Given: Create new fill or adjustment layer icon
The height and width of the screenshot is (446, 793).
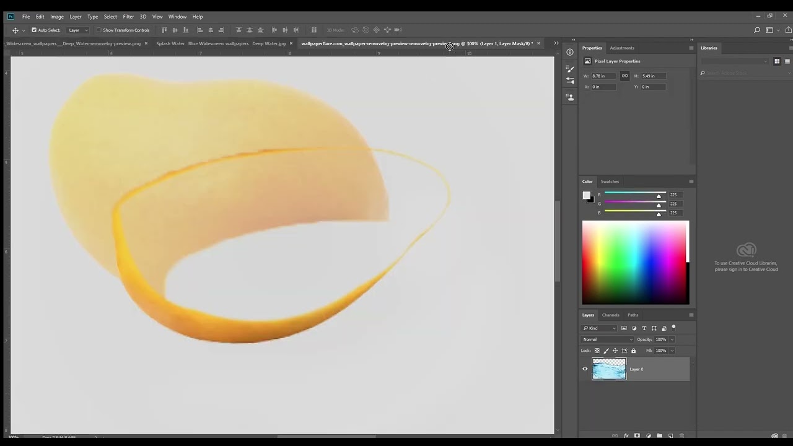Looking at the screenshot, I should pos(649,435).
